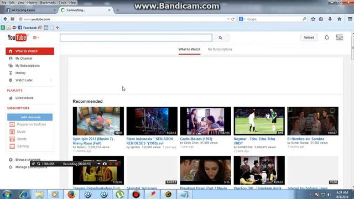
Task: Stop recording with Bandicam red button
Action: (117, 164)
